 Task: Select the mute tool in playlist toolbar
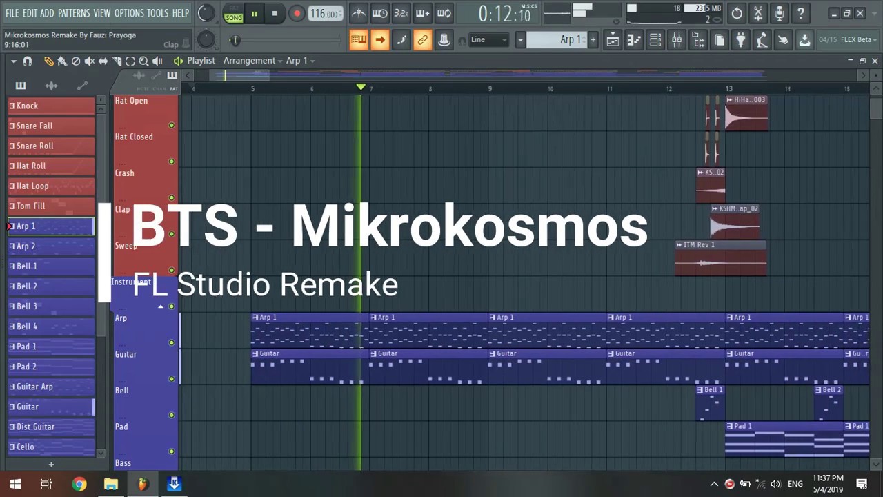coord(90,61)
